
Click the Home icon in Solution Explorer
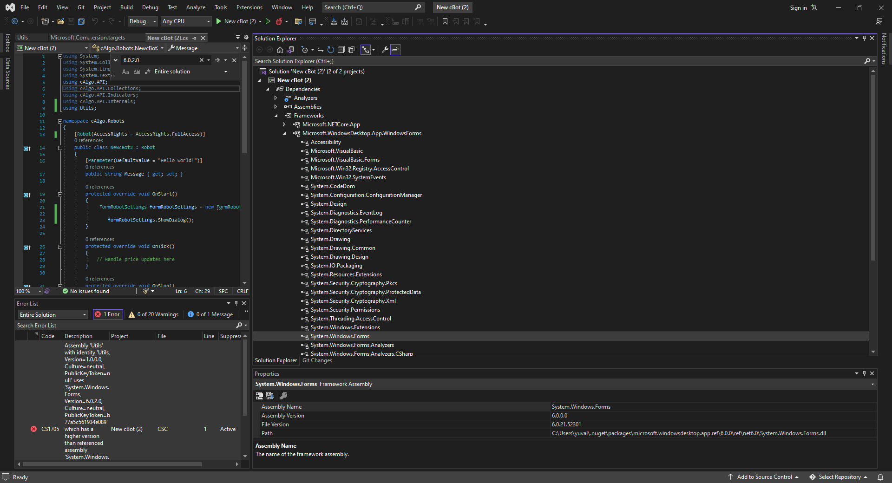pyautogui.click(x=280, y=50)
